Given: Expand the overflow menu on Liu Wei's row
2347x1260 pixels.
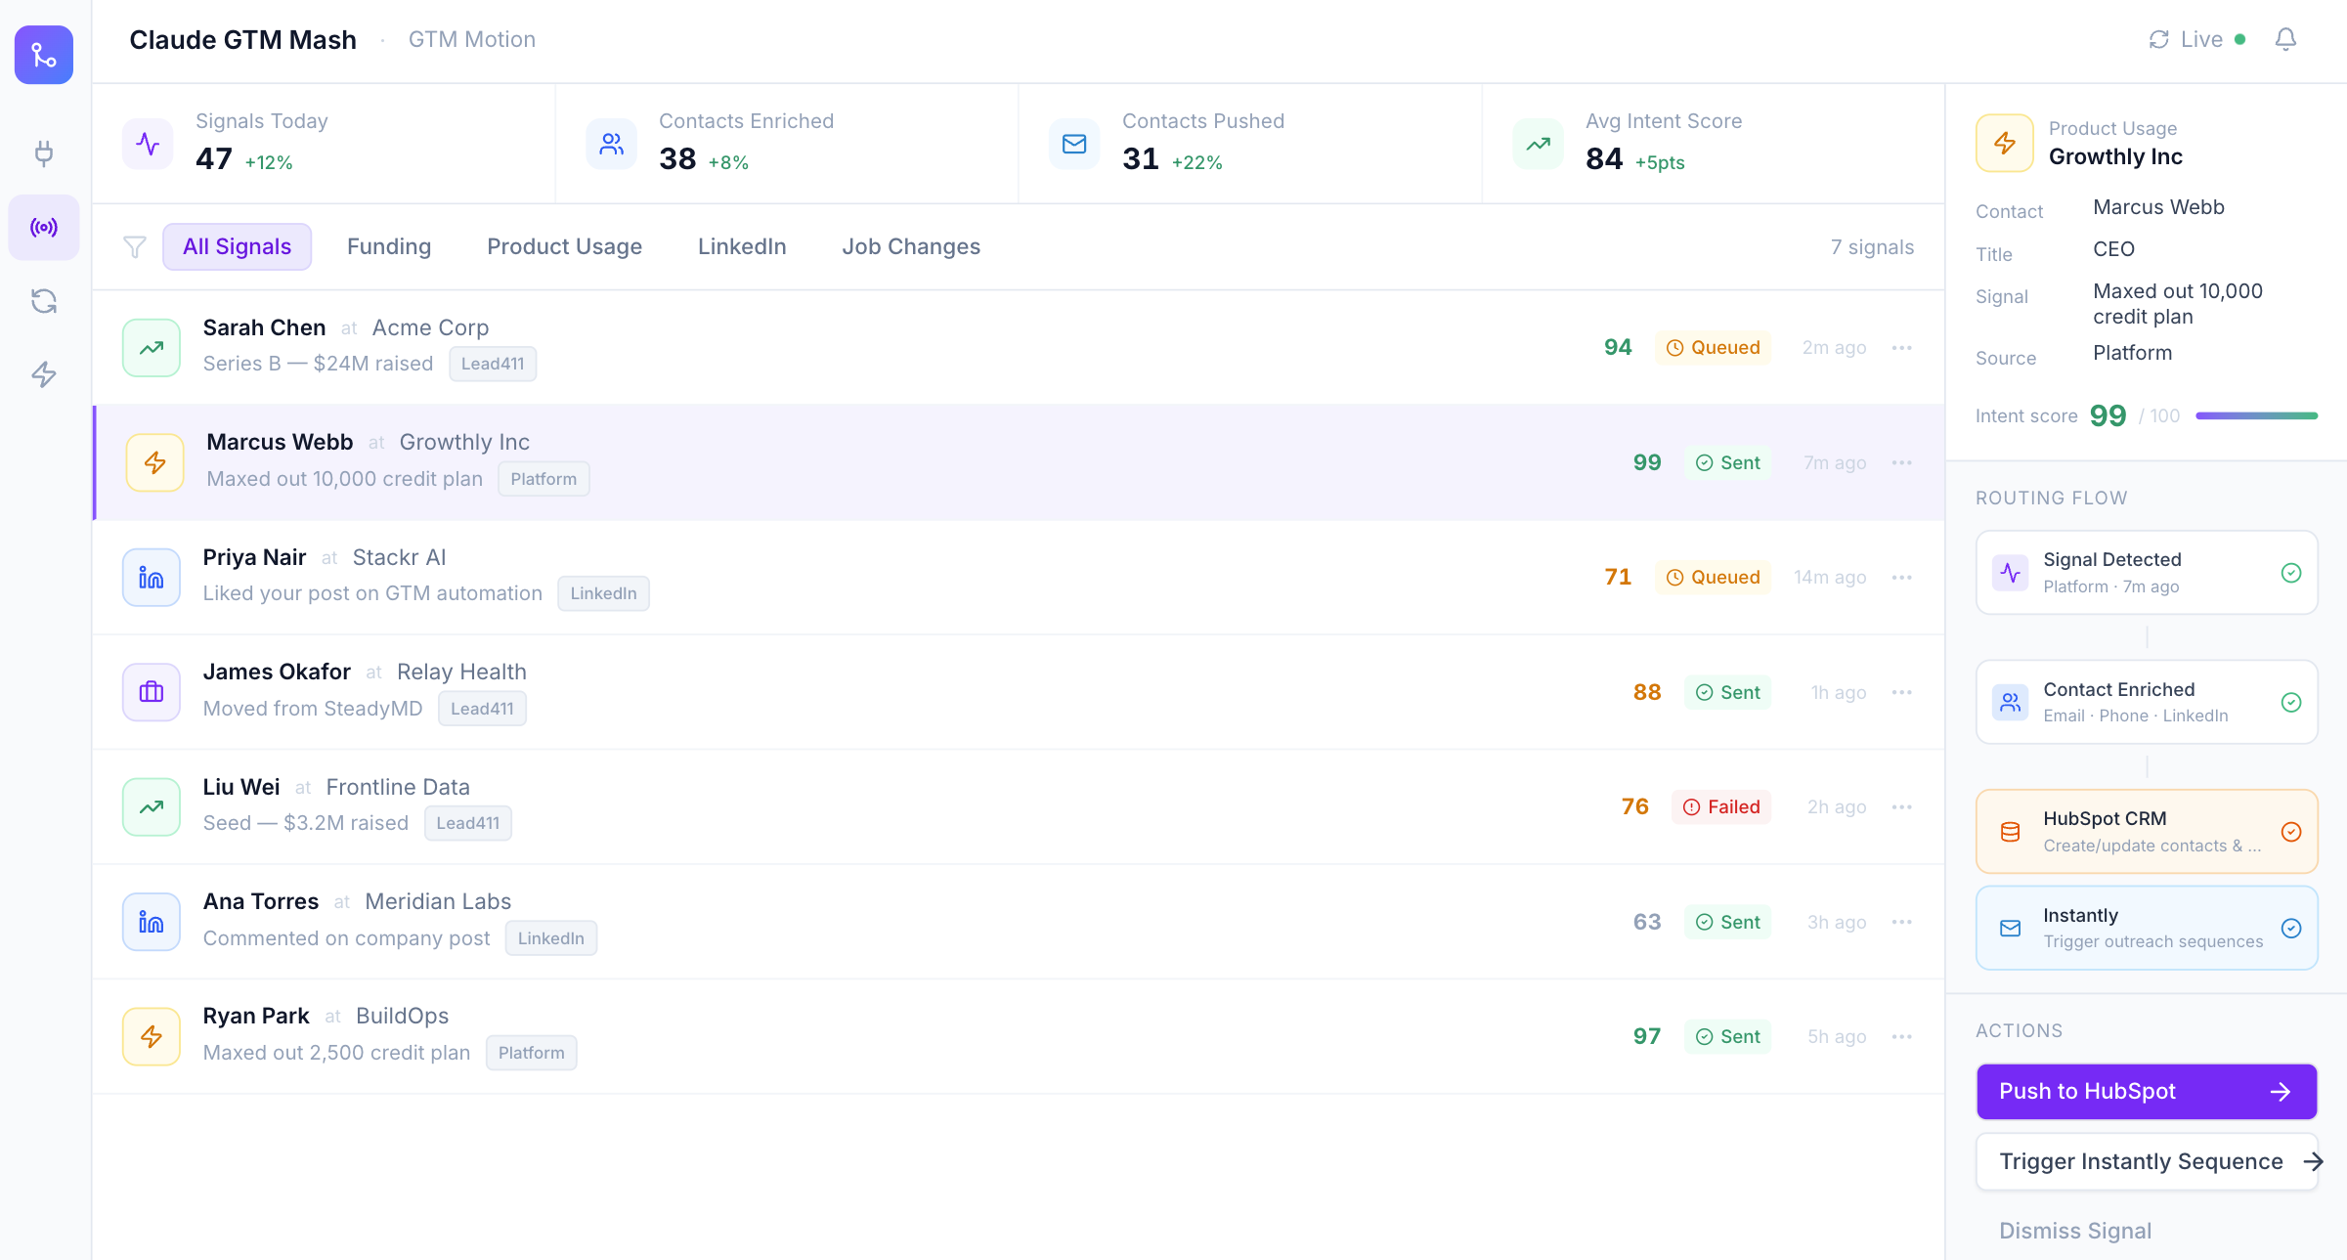Looking at the screenshot, I should pyautogui.click(x=1902, y=806).
